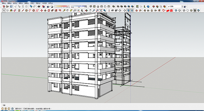Click Preview in Google Earth icon
The width and height of the screenshot is (204, 111).
point(148,6)
